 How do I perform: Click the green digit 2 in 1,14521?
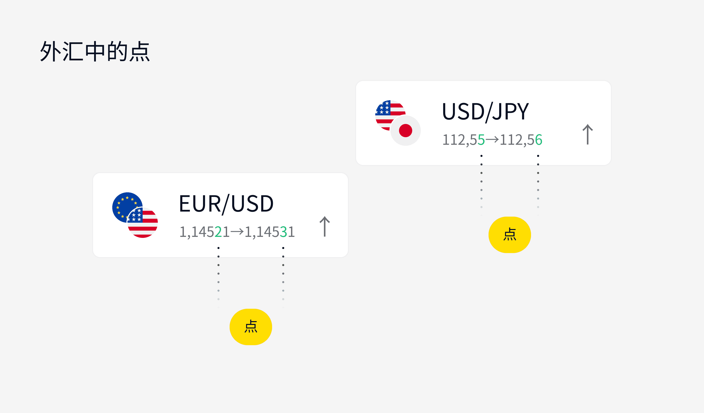218,232
